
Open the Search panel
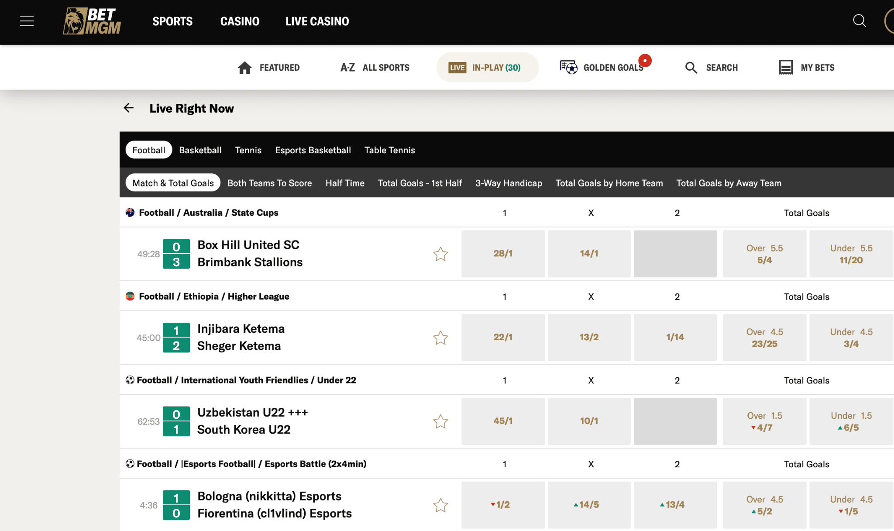(711, 67)
